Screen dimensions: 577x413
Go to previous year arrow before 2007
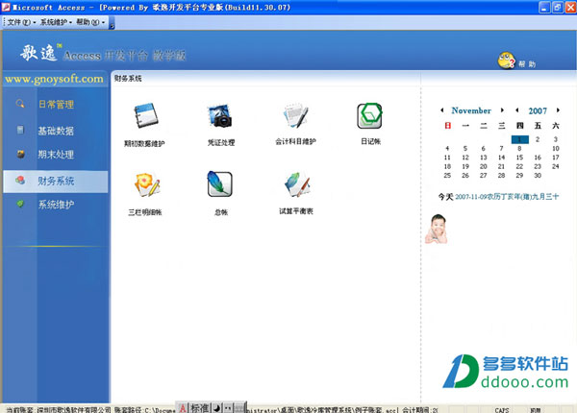517,109
